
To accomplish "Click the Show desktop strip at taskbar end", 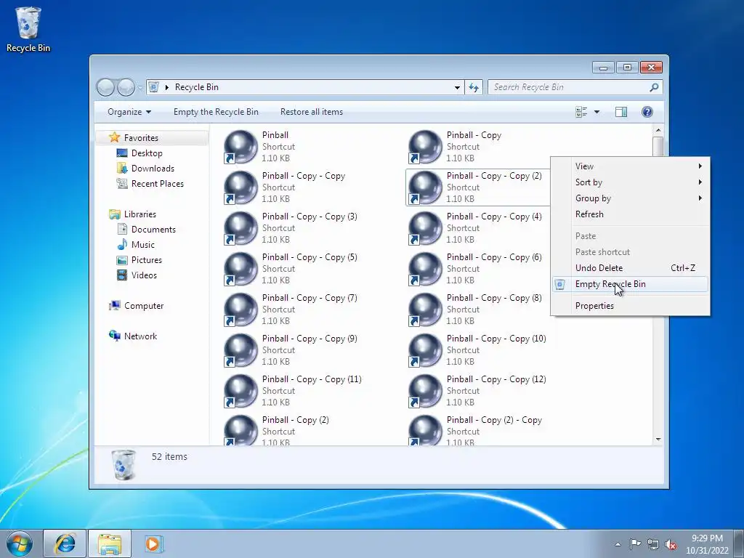I will [739, 543].
